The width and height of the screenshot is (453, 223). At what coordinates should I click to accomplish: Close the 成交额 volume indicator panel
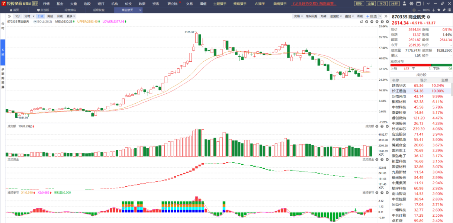coord(387,126)
